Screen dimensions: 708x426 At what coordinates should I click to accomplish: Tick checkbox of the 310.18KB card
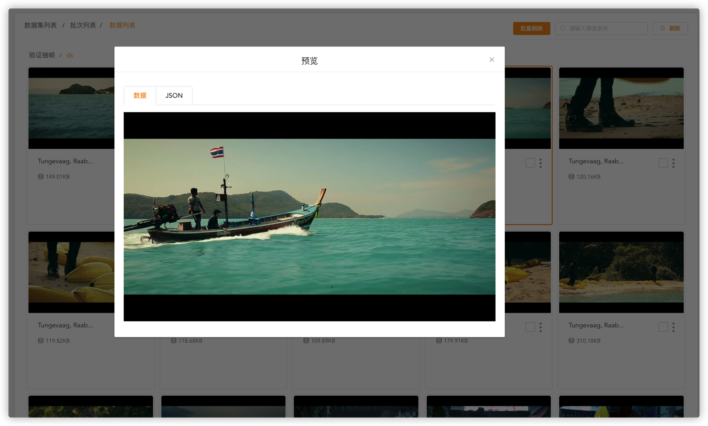coord(663,327)
